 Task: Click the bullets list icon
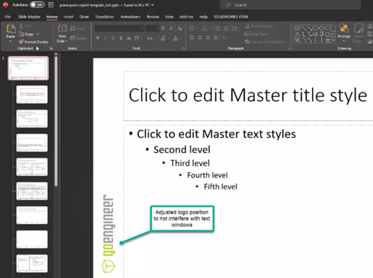click(192, 29)
